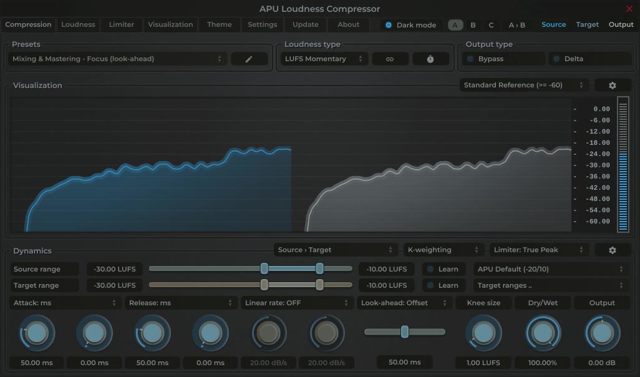Viewport: 640px width, 377px height.
Task: Open Visualization settings gear icon
Action: click(x=613, y=86)
